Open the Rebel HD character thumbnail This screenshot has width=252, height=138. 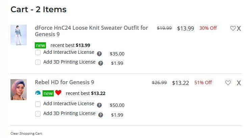19,90
